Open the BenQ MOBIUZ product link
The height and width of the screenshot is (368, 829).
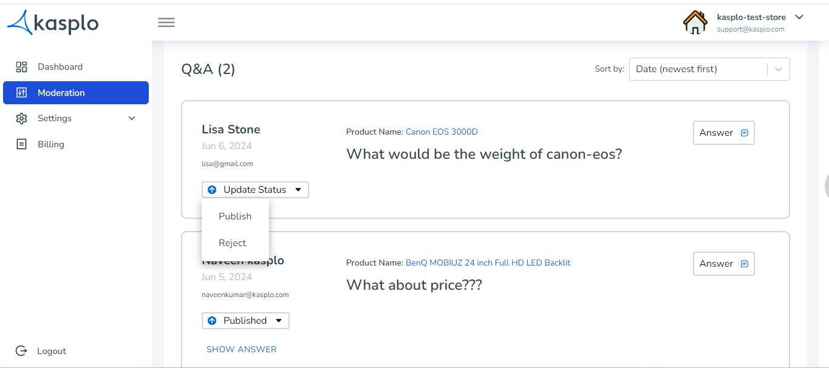[x=488, y=263]
